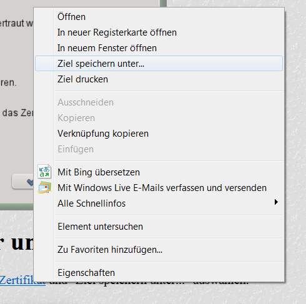Select In neuer Registerkarte öffnen
Image resolution: width=306 pixels, height=304 pixels.
(159, 32)
